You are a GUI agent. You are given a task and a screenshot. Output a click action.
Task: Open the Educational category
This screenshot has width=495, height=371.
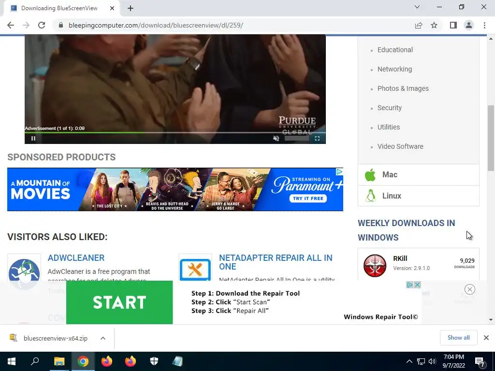[395, 50]
